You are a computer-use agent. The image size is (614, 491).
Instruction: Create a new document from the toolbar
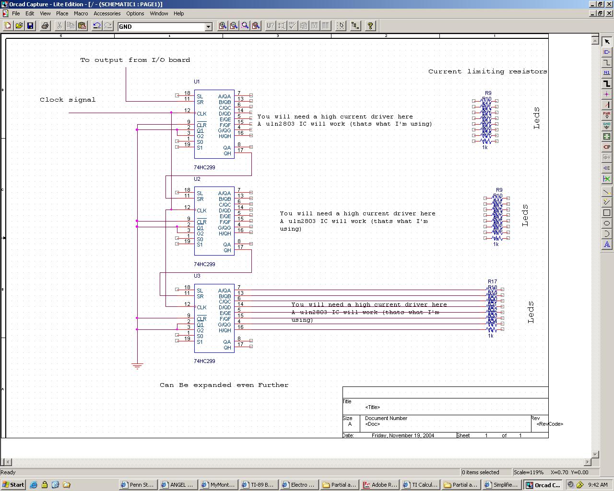[x=8, y=26]
